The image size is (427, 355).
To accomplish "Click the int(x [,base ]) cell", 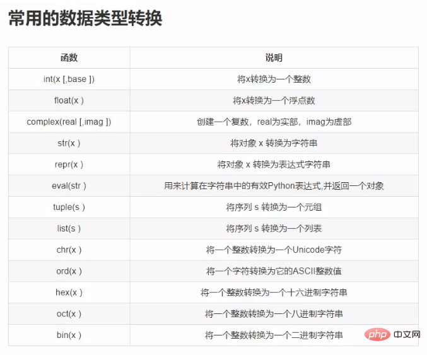I will pos(69,79).
